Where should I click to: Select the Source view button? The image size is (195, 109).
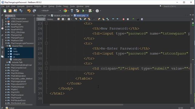[41, 19]
